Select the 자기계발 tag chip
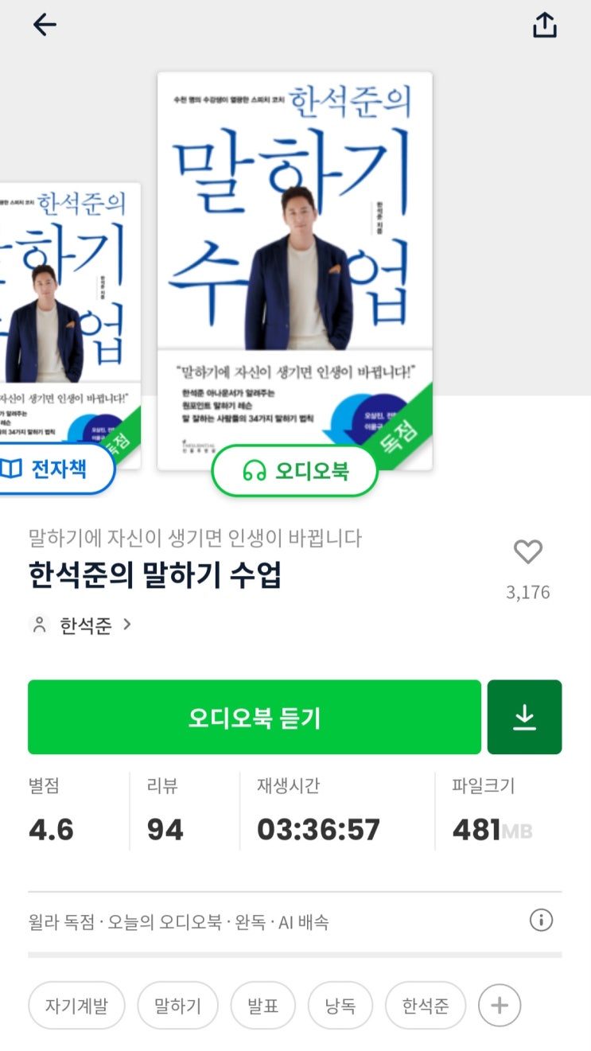Viewport: 591px width, 1051px height. click(76, 1006)
